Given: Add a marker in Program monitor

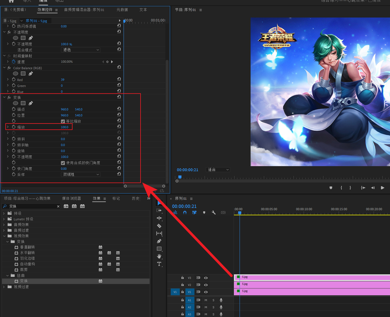Looking at the screenshot, I should click(331, 188).
